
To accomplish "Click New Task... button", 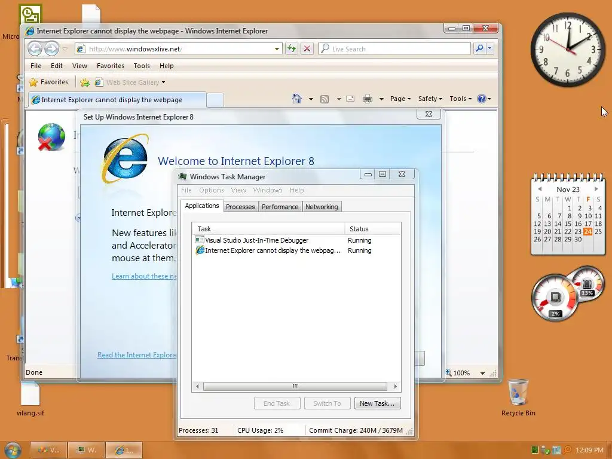I will pos(377,403).
